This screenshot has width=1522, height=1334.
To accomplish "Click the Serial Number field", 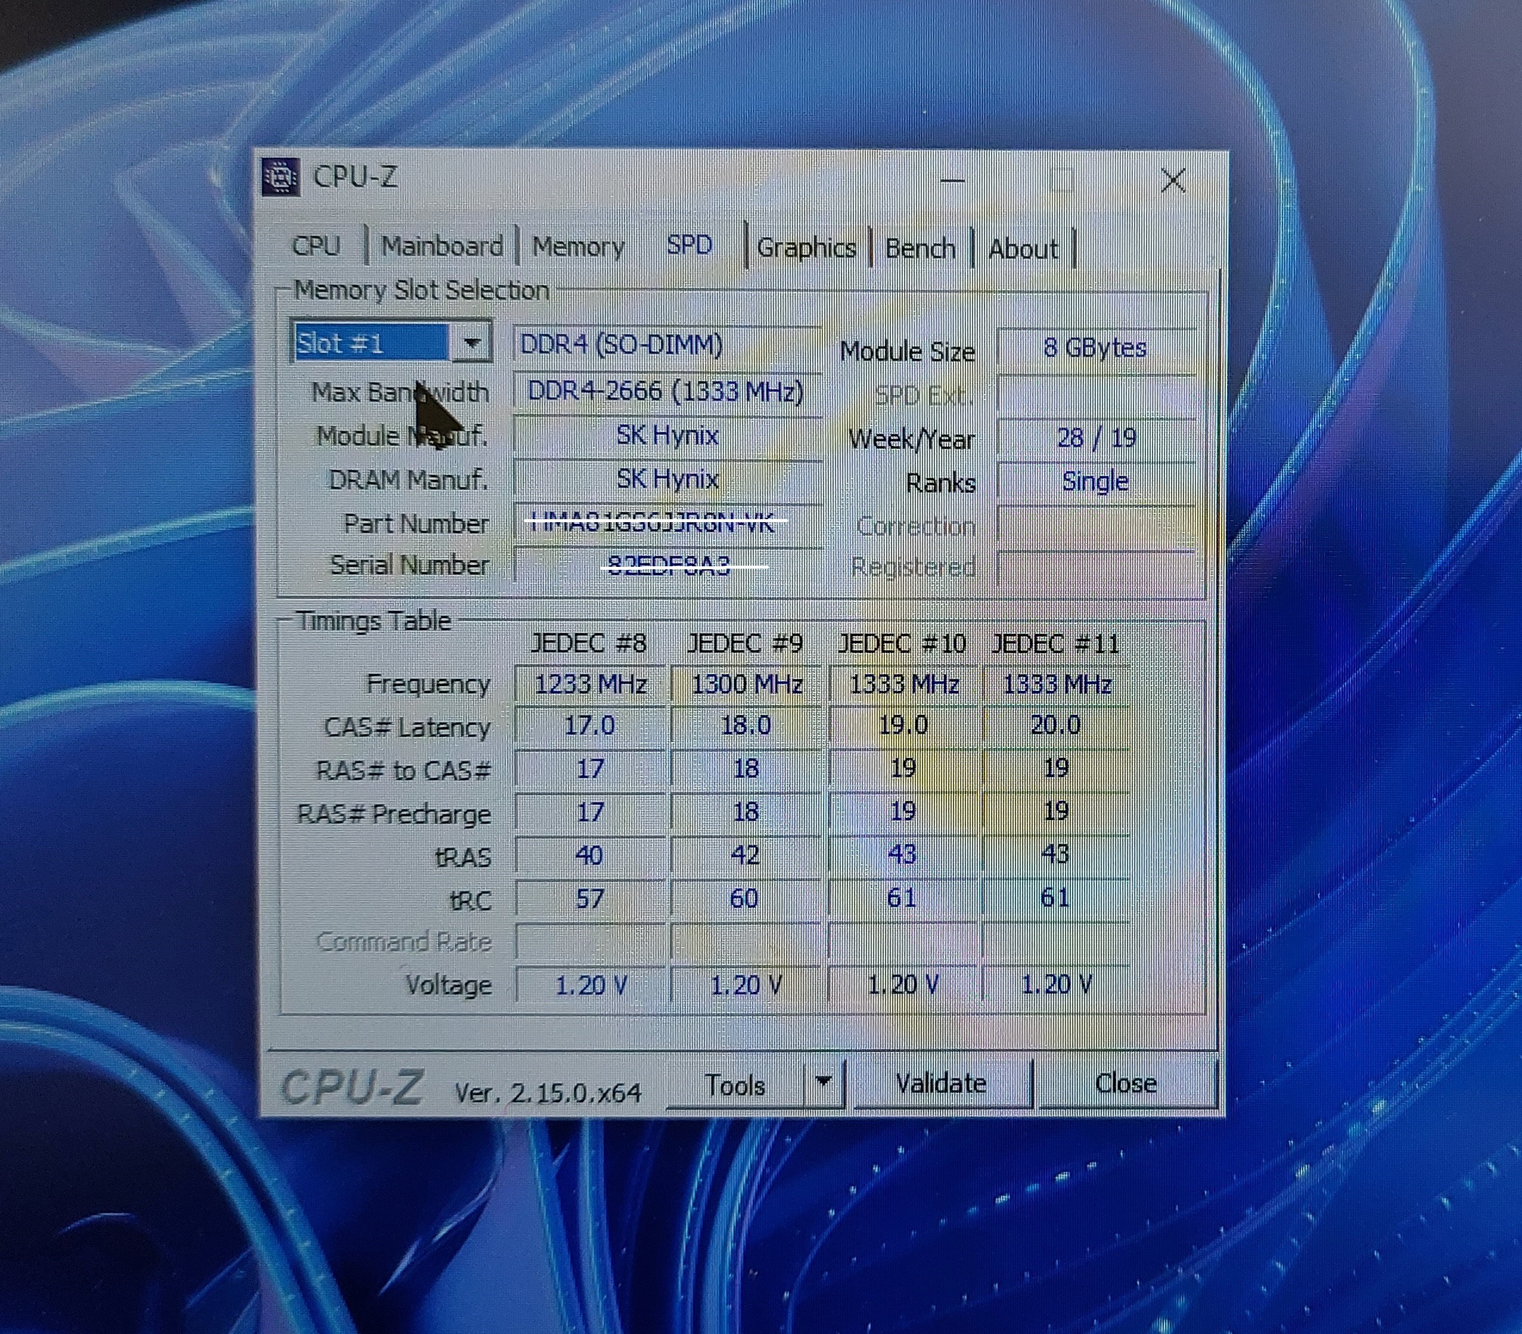I will [667, 566].
